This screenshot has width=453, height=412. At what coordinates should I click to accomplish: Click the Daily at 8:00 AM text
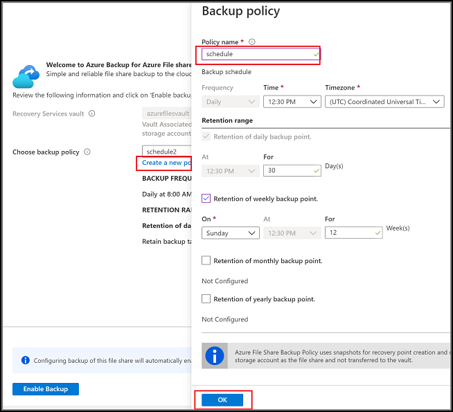click(x=167, y=195)
